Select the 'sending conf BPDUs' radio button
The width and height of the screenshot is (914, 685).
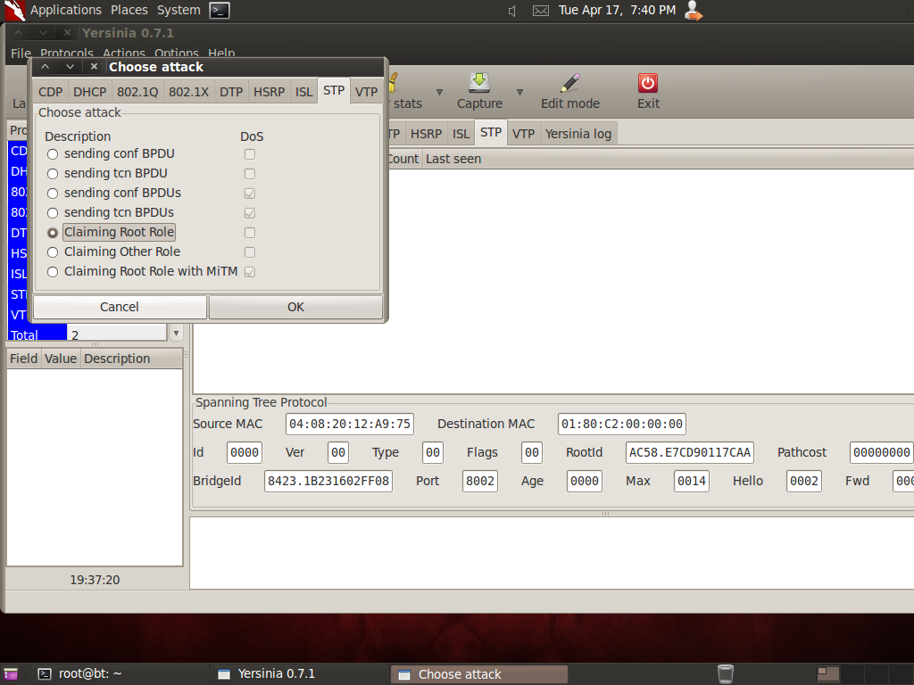click(53, 194)
